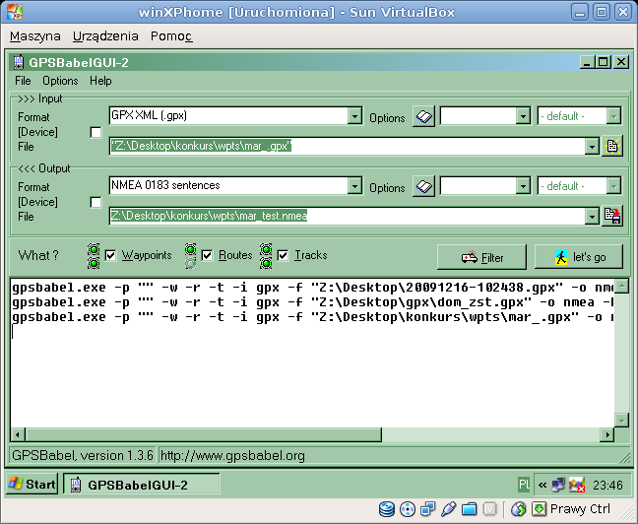This screenshot has width=638, height=524.
Task: Click the Filter button
Action: point(481,257)
